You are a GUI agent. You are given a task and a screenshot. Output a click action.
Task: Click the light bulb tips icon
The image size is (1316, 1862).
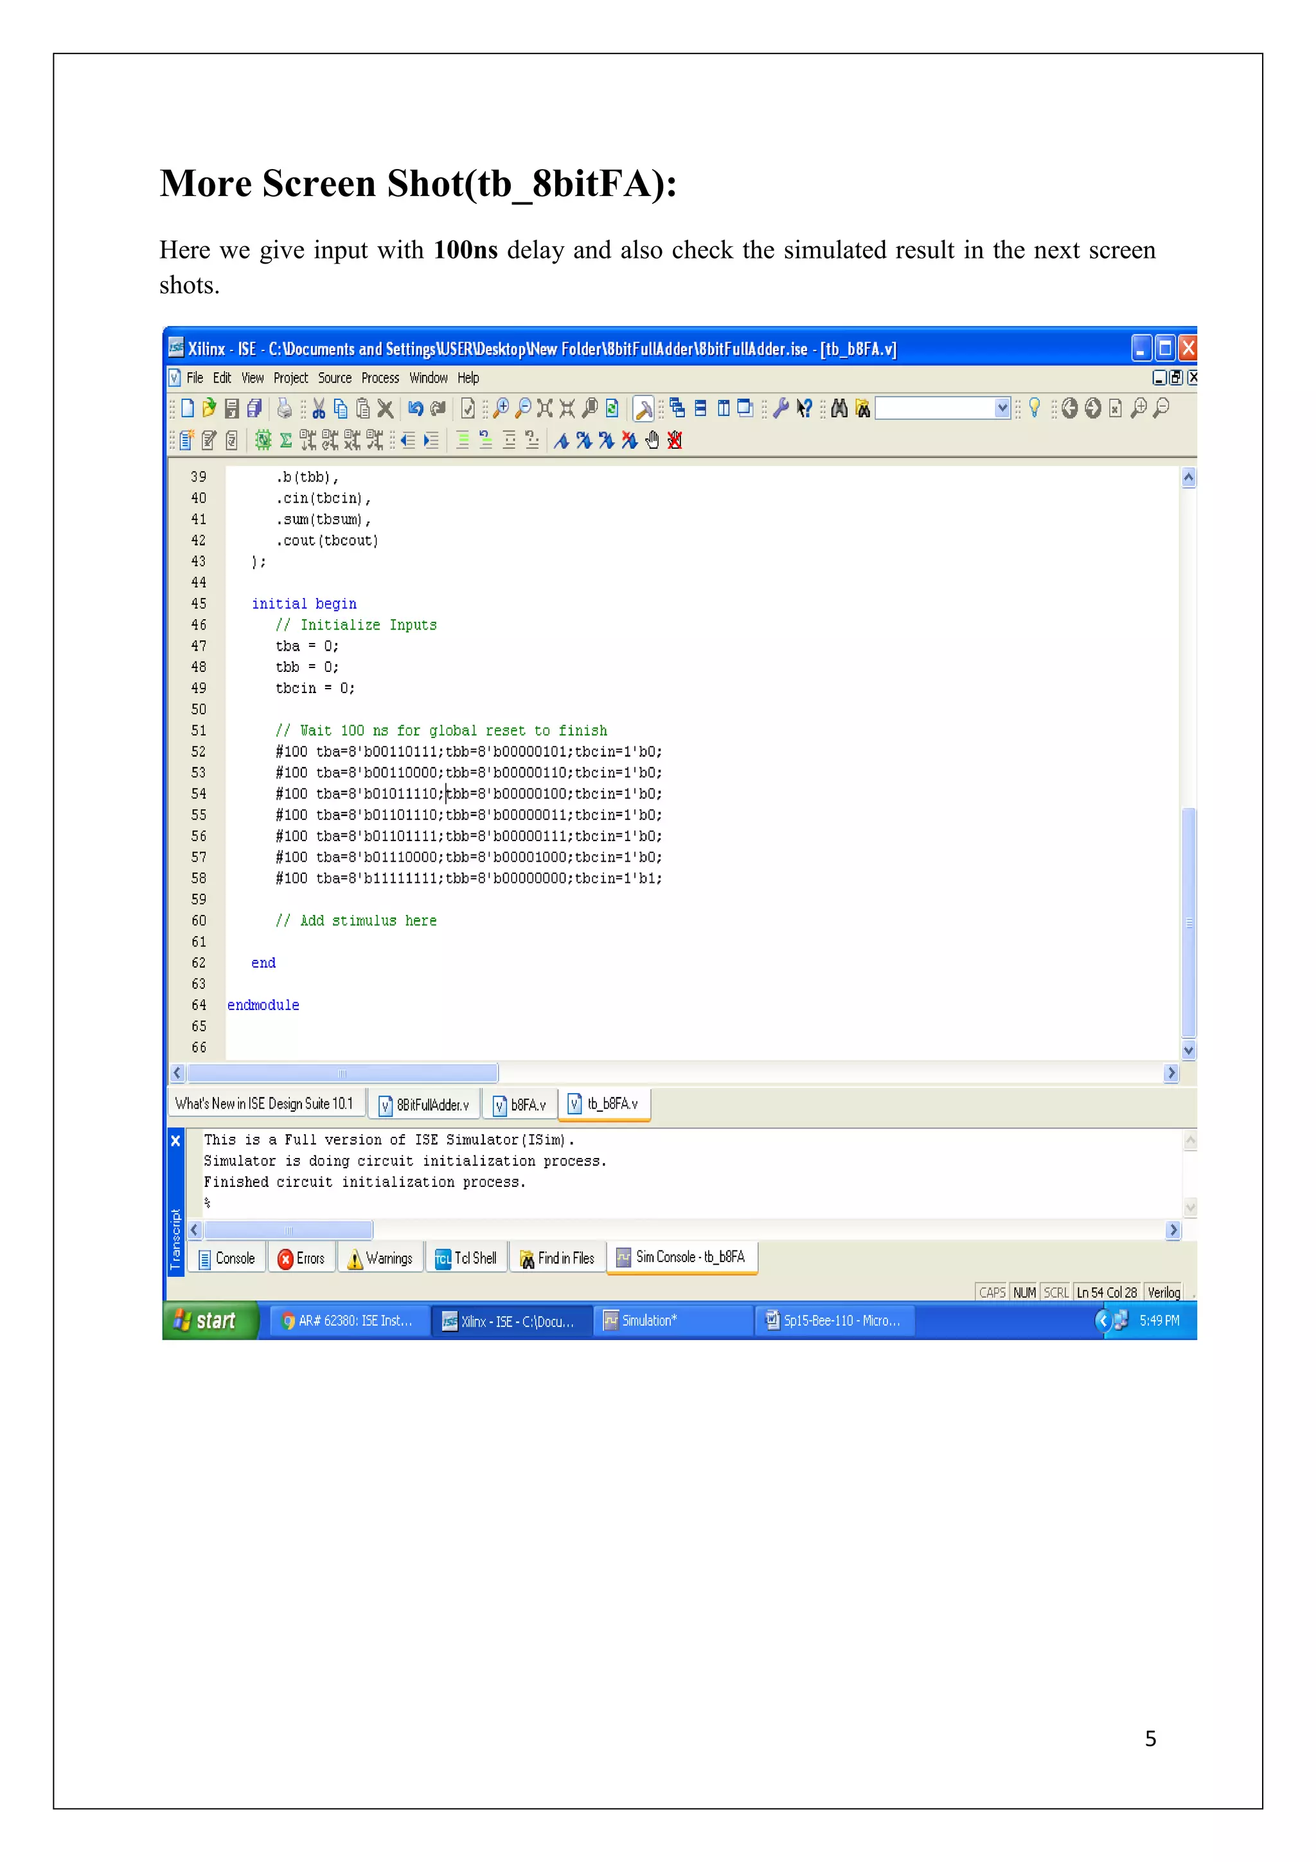pyautogui.click(x=1034, y=408)
